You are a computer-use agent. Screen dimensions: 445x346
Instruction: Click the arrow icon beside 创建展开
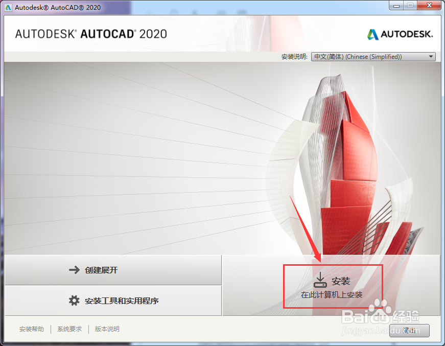pos(75,270)
